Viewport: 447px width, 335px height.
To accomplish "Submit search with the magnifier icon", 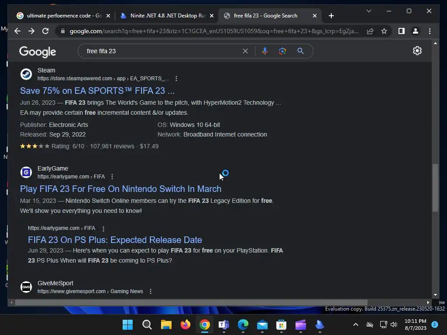I will coord(300,51).
